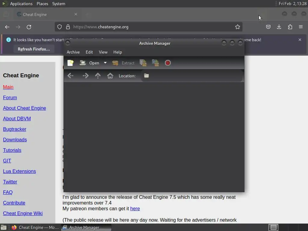
Task: Click the patreon 'here' link
Action: pyautogui.click(x=135, y=209)
